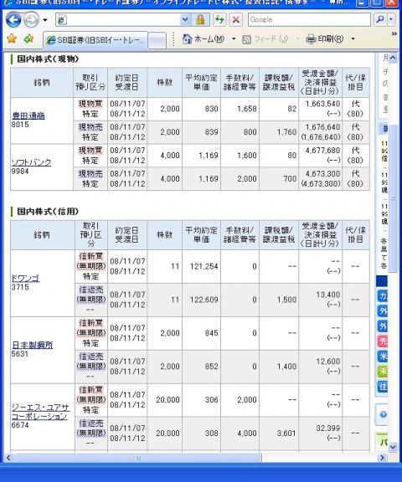Screen dimensions: 402x482
Task: Click the blue 住 sidebar icon
Action: tap(382, 387)
